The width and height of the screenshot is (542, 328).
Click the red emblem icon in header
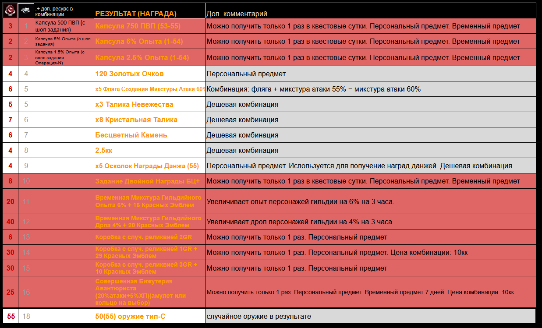[x=10, y=11]
